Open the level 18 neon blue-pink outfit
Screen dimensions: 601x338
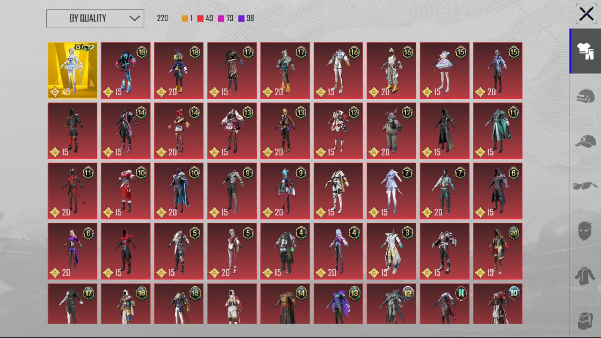[x=126, y=70]
